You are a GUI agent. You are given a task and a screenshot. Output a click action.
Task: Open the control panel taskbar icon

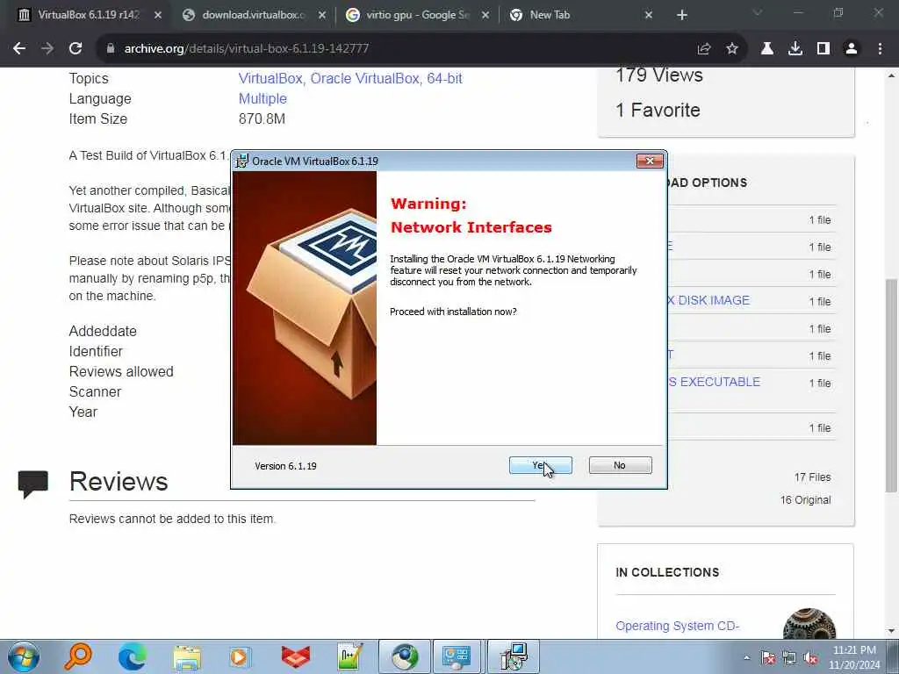(x=457, y=656)
